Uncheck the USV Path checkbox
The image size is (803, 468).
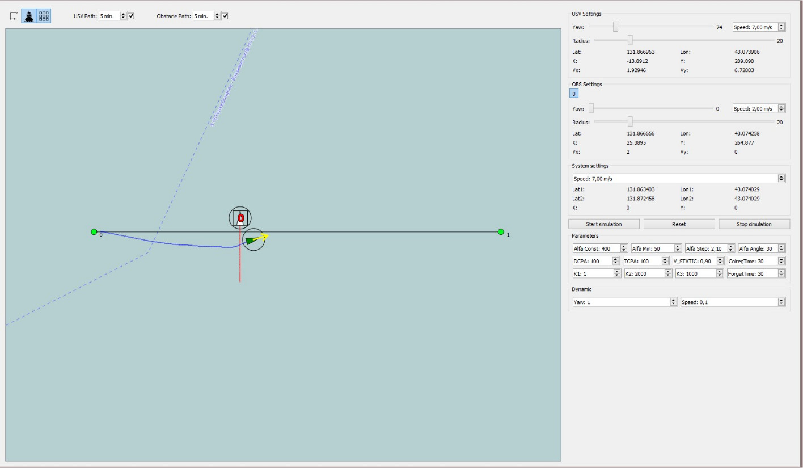coord(131,16)
